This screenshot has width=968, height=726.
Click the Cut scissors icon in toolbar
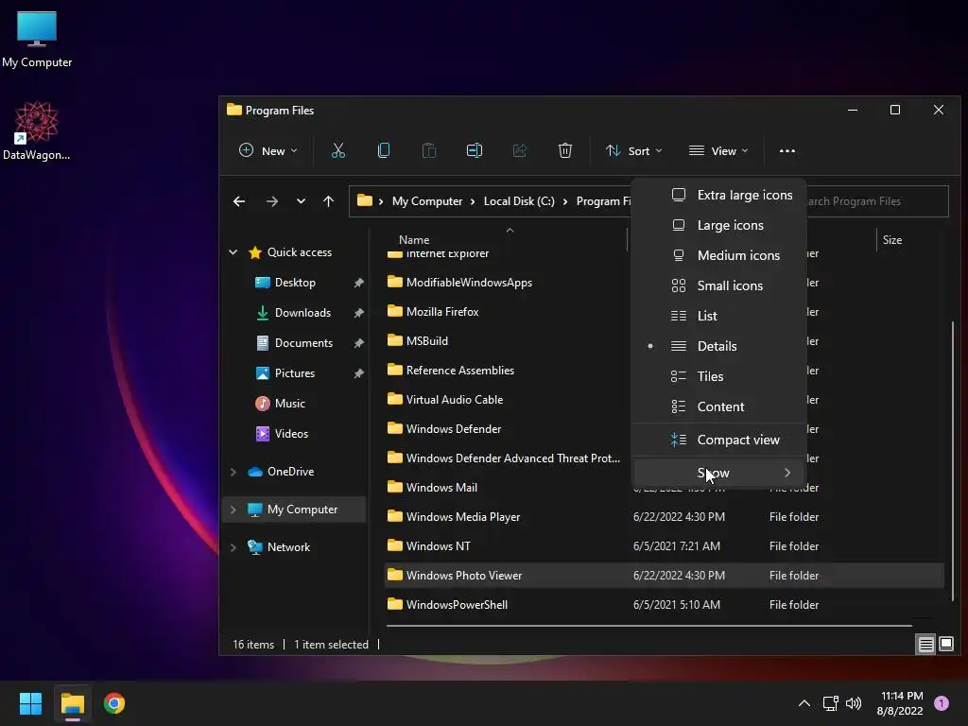tap(338, 150)
